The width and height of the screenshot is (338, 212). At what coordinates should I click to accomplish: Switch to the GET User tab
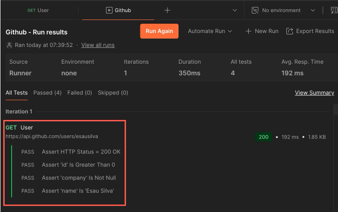click(38, 10)
